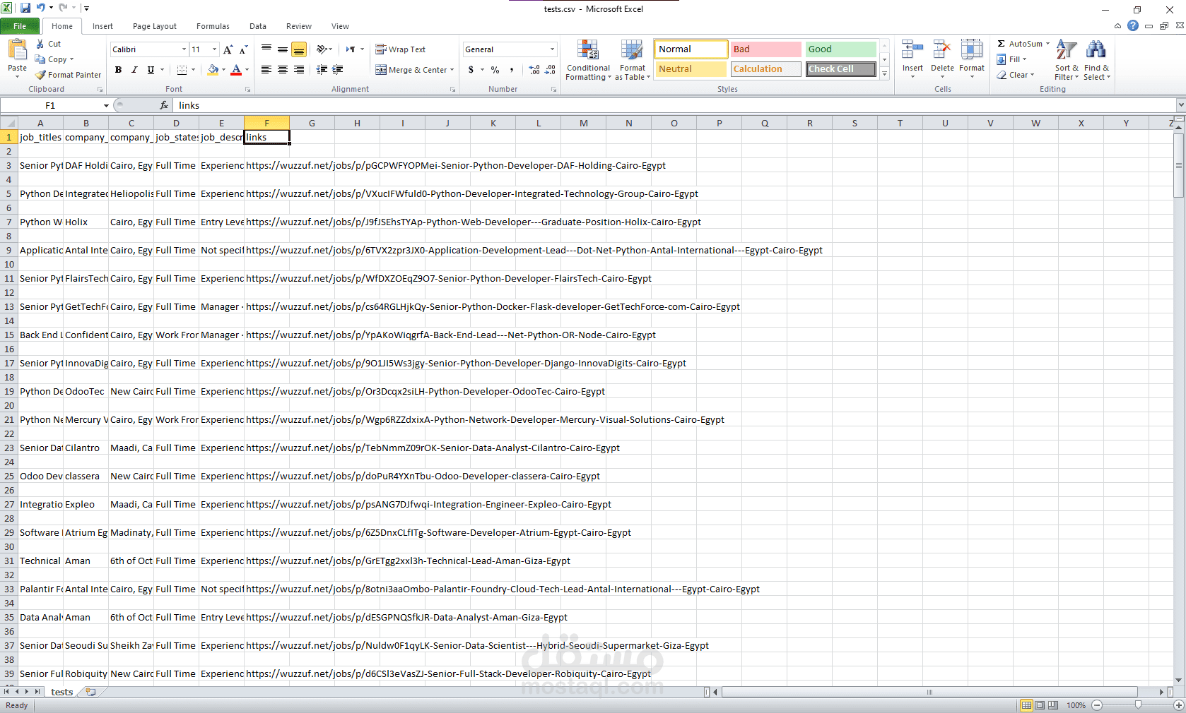Toggle Center horizontal alignment
This screenshot has height=713, width=1186.
283,70
